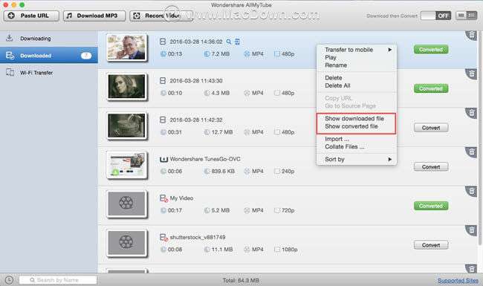Open the Wi-Fi Transfer section
Viewport: 483px width, 286px height.
click(x=48, y=73)
